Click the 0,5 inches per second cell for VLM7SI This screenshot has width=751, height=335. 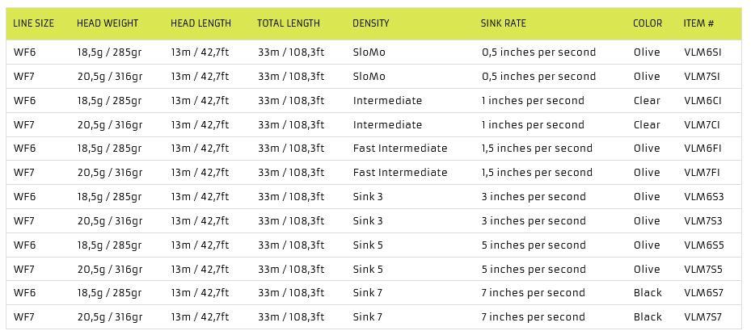[539, 77]
